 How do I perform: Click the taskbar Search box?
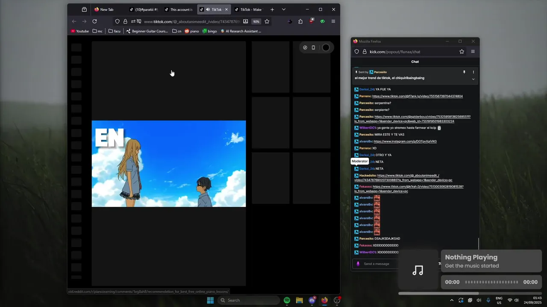(249, 300)
